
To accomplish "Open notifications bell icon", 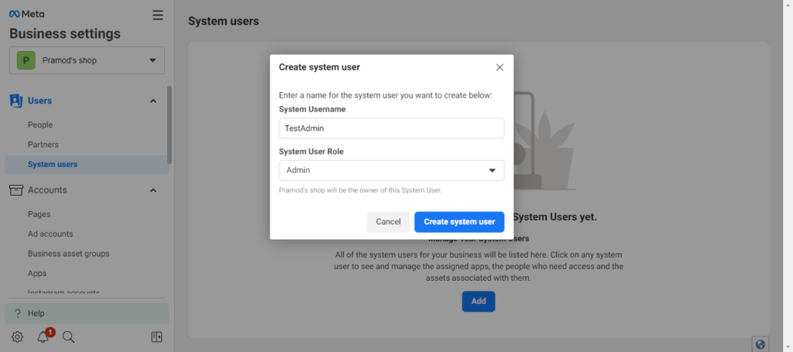I will tap(43, 337).
